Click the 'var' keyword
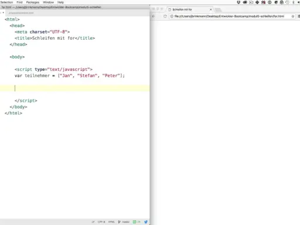This screenshot has height=225, width=300. pyautogui.click(x=18, y=76)
